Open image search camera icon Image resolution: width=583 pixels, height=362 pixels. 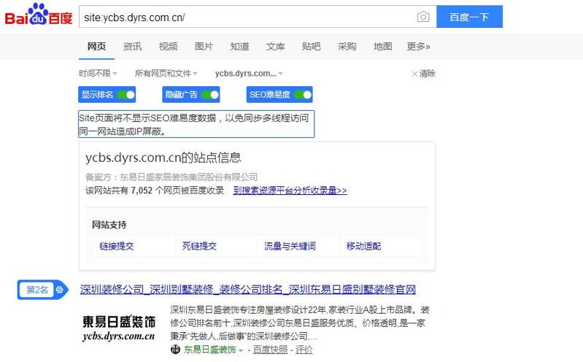(423, 17)
